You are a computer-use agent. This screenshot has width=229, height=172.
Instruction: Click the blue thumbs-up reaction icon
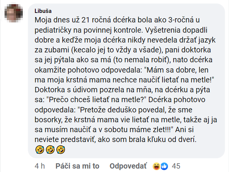[x=164, y=166]
